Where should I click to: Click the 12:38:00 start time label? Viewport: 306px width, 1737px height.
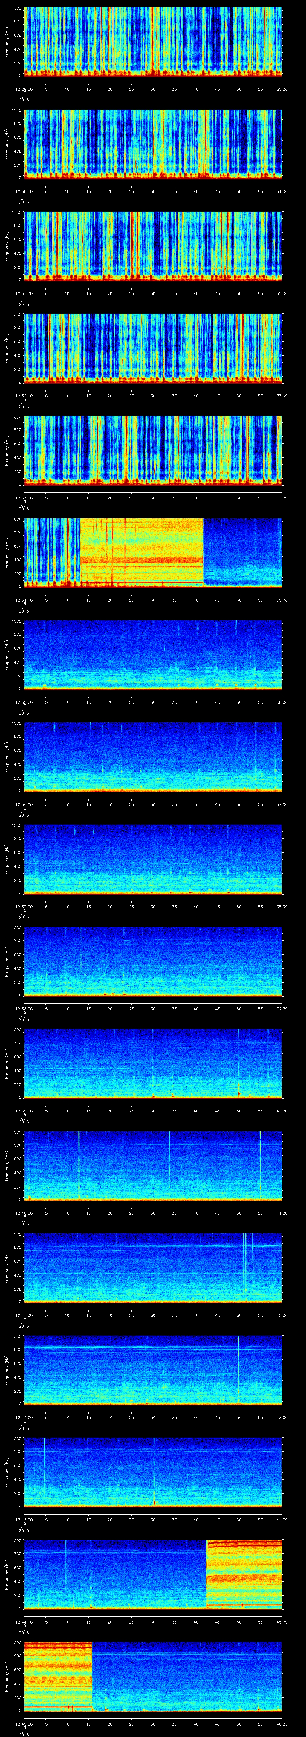(24, 1009)
